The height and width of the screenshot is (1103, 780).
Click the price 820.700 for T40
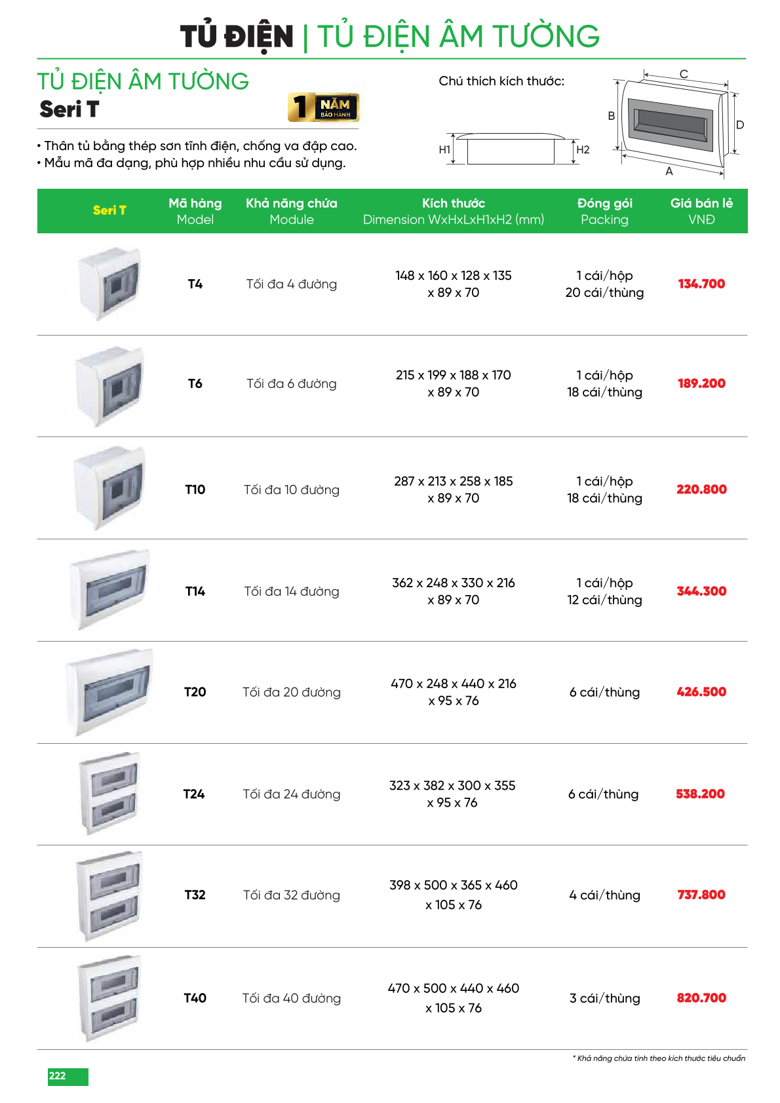[701, 997]
